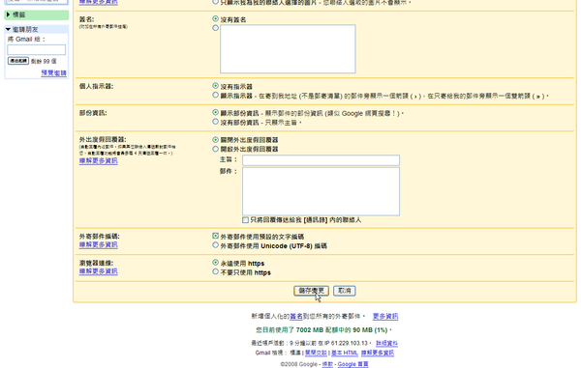Focus the invite email address input field
This screenshot has height=368, width=581.
pyautogui.click(x=37, y=49)
